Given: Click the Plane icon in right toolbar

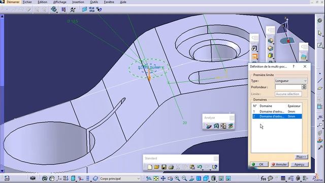Looking at the screenshot, I should pos(320,88).
